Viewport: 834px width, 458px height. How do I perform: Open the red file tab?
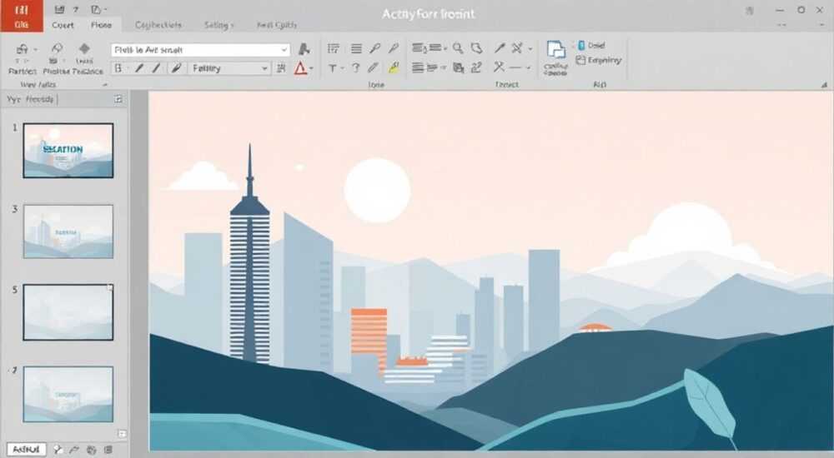coord(22,16)
